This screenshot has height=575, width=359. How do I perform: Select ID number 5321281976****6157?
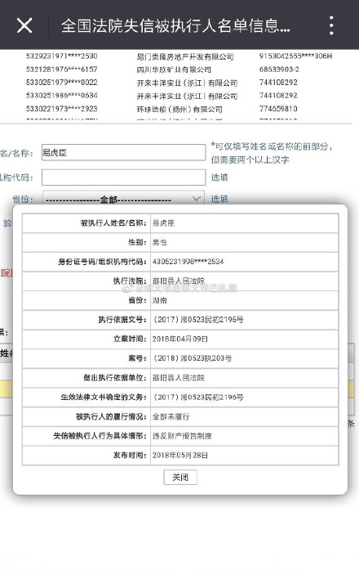click(61, 70)
